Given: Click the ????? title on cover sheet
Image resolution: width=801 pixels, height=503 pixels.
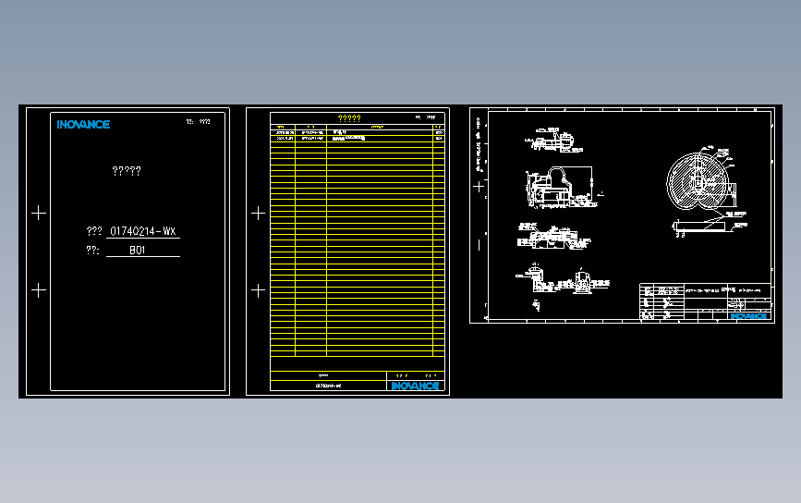Looking at the screenshot, I should point(127,171).
